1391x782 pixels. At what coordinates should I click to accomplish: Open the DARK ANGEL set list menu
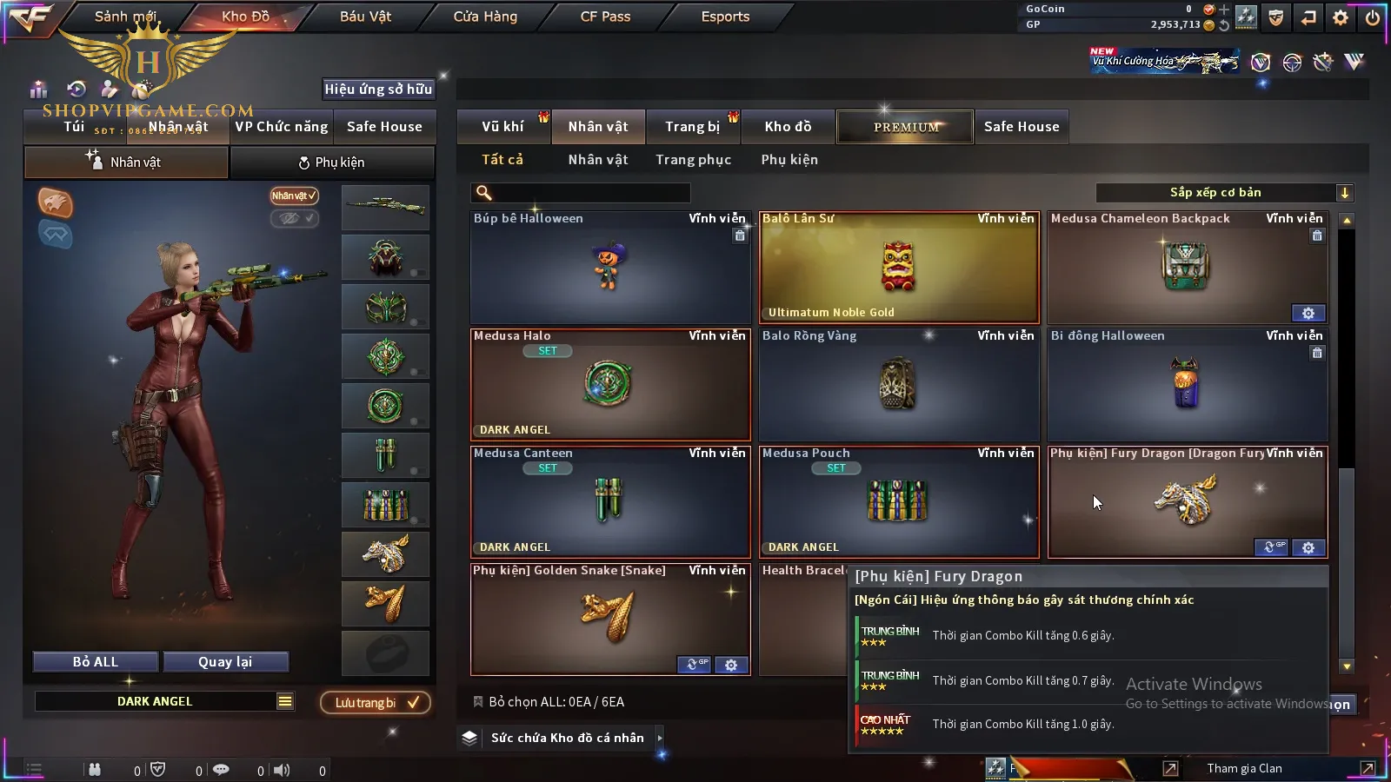tap(285, 701)
